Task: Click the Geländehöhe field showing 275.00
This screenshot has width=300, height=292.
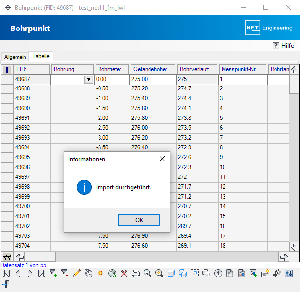Action: click(153, 79)
